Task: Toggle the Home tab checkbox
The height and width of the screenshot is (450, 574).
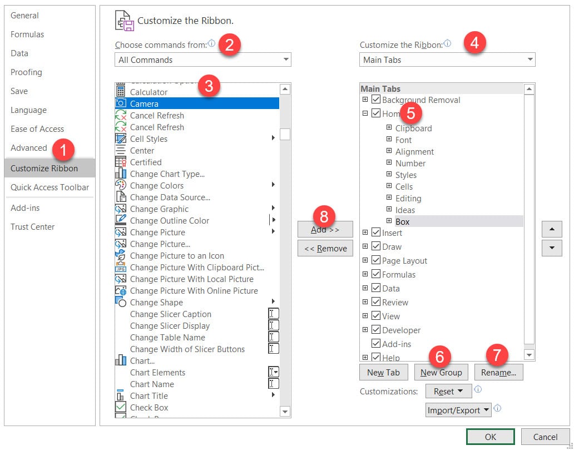Action: 376,113
